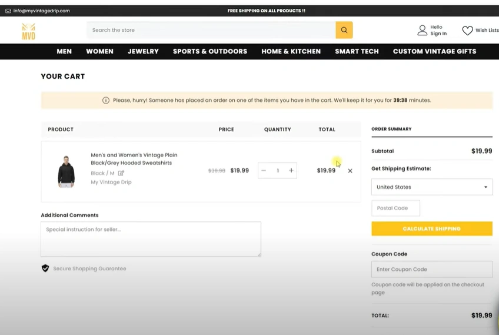Click the Secure Shopping Guarantee text
Image resolution: width=499 pixels, height=335 pixels.
pos(89,268)
